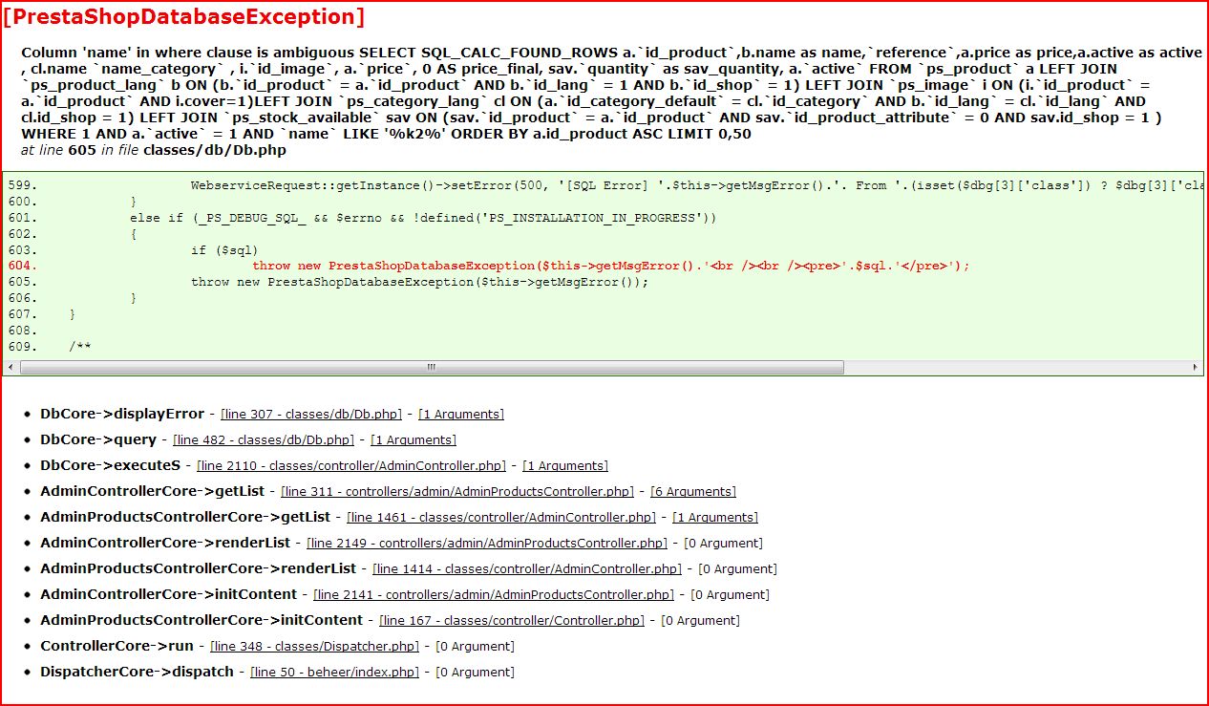Open link line 307 - classes/db/Db.php
The image size is (1209, 706).
point(311,415)
